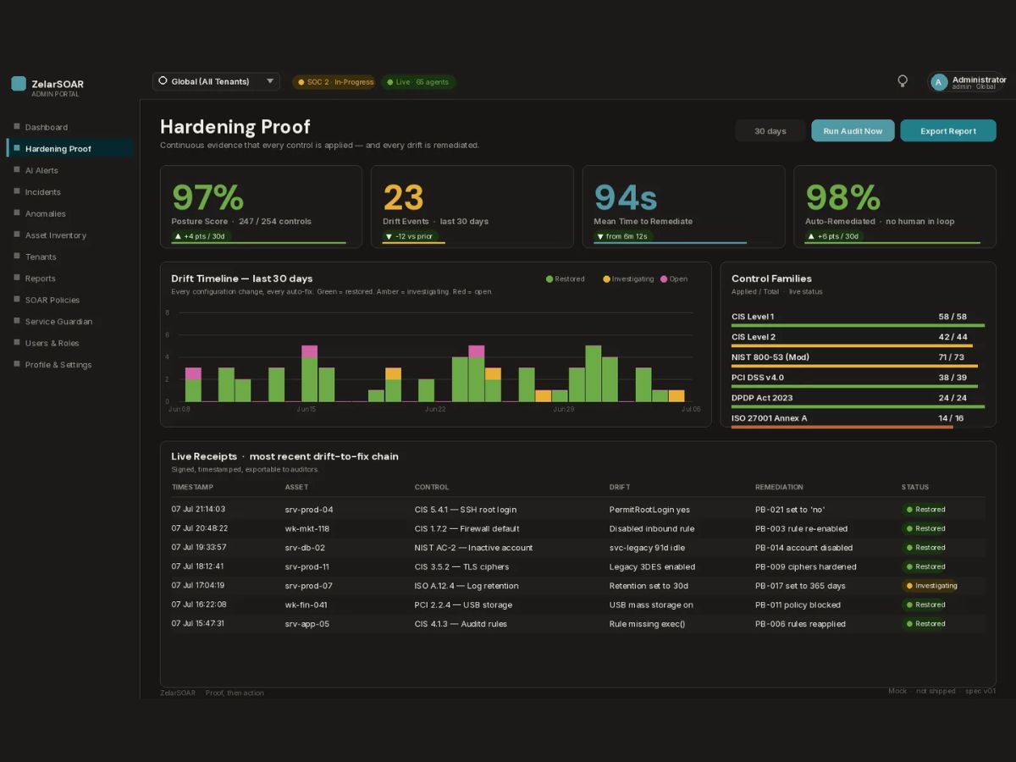Click the 94s Mean Time to Remediate card
This screenshot has width=1016, height=762.
click(683, 207)
